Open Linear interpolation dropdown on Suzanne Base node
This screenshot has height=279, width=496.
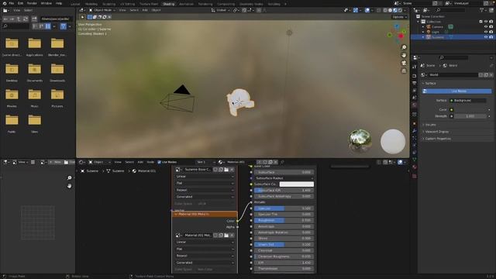click(205, 176)
